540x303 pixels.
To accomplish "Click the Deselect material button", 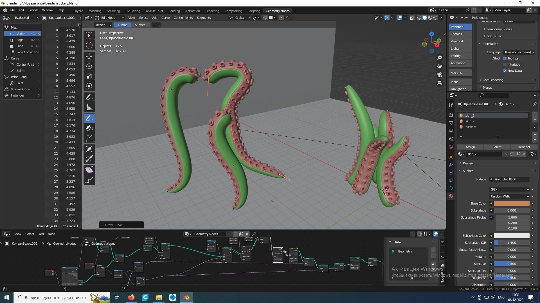I will pos(524,147).
